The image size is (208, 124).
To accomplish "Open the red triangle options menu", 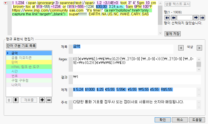I will [6, 3].
